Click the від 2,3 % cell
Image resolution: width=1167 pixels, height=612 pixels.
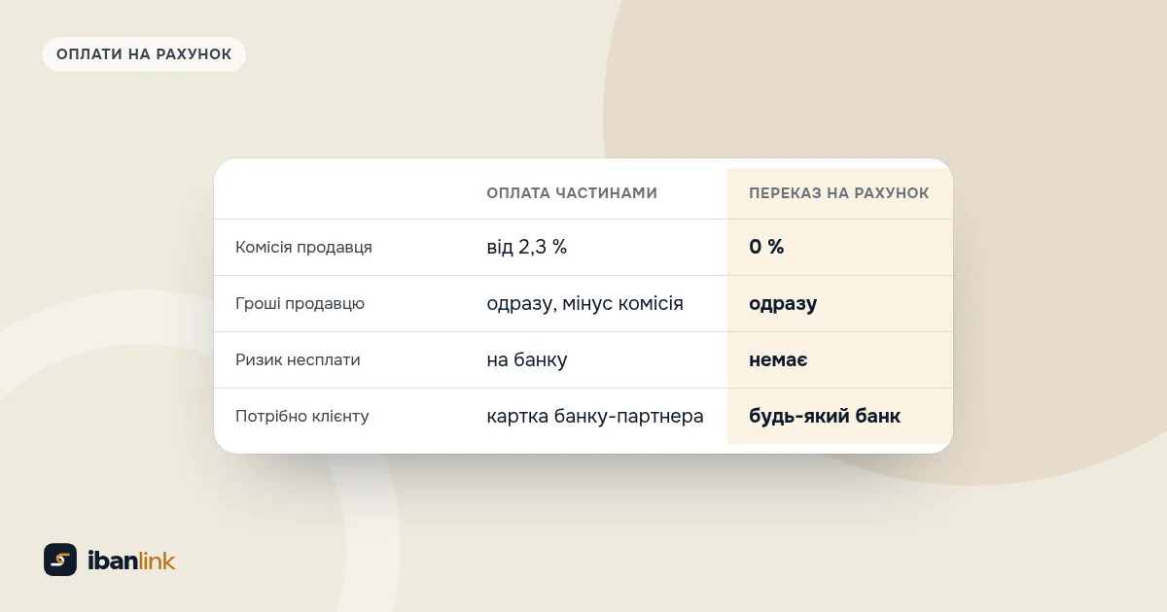(x=527, y=247)
